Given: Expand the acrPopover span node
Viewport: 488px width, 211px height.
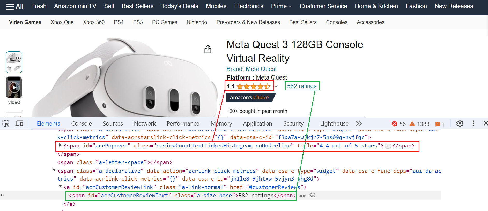Looking at the screenshot, I should tap(60, 145).
